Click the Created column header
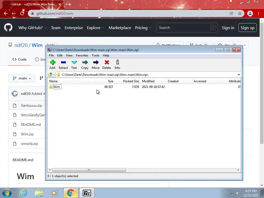The image size is (264, 198). 179,81
